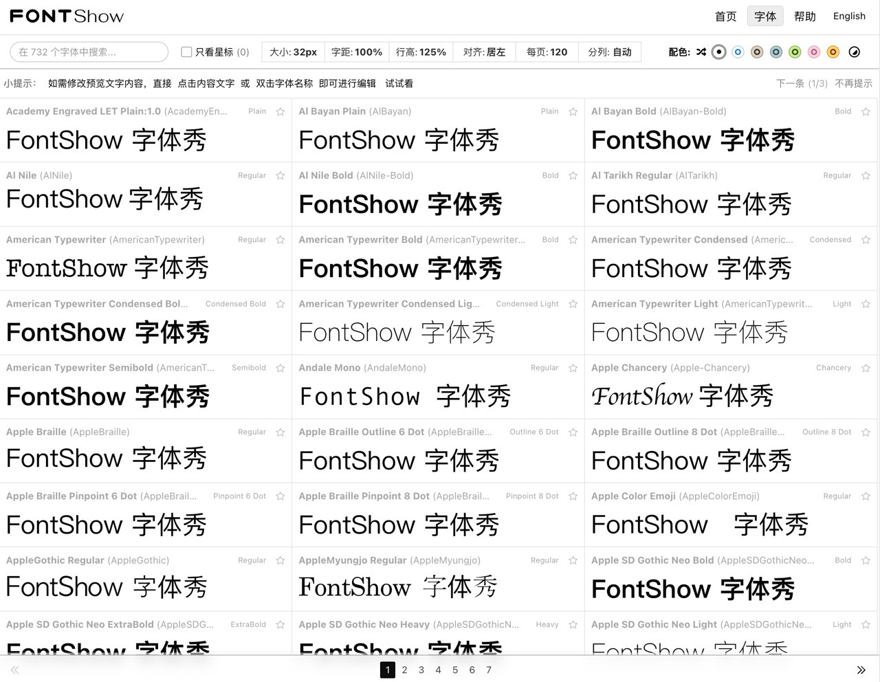Screen dimensions: 880x682
Task: Star Apple Braille Outline 8 Dot font
Action: point(866,432)
